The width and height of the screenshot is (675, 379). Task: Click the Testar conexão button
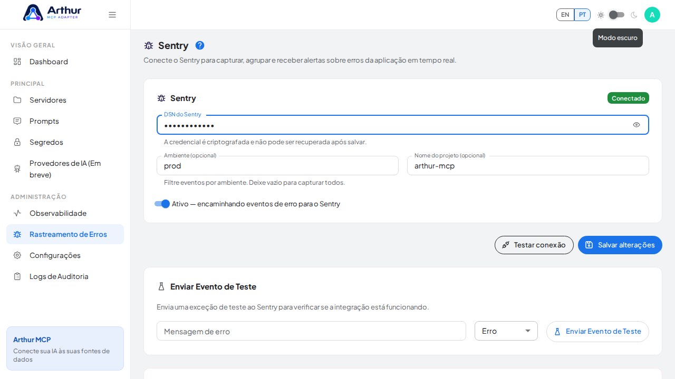(534, 245)
